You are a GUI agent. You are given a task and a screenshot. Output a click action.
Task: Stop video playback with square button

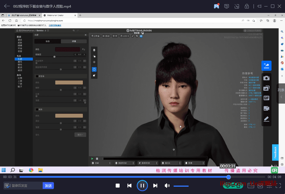pyautogui.click(x=118, y=186)
